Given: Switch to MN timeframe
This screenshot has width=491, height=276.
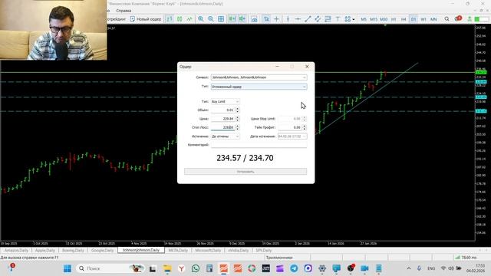Looking at the screenshot, I should 433,19.
